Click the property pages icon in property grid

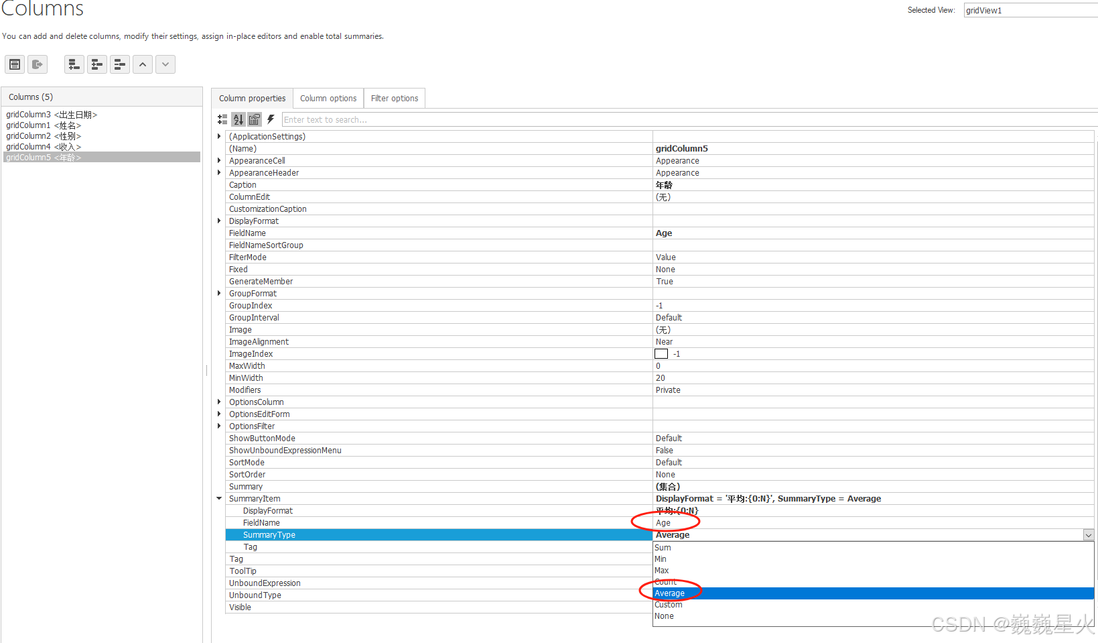(x=254, y=119)
